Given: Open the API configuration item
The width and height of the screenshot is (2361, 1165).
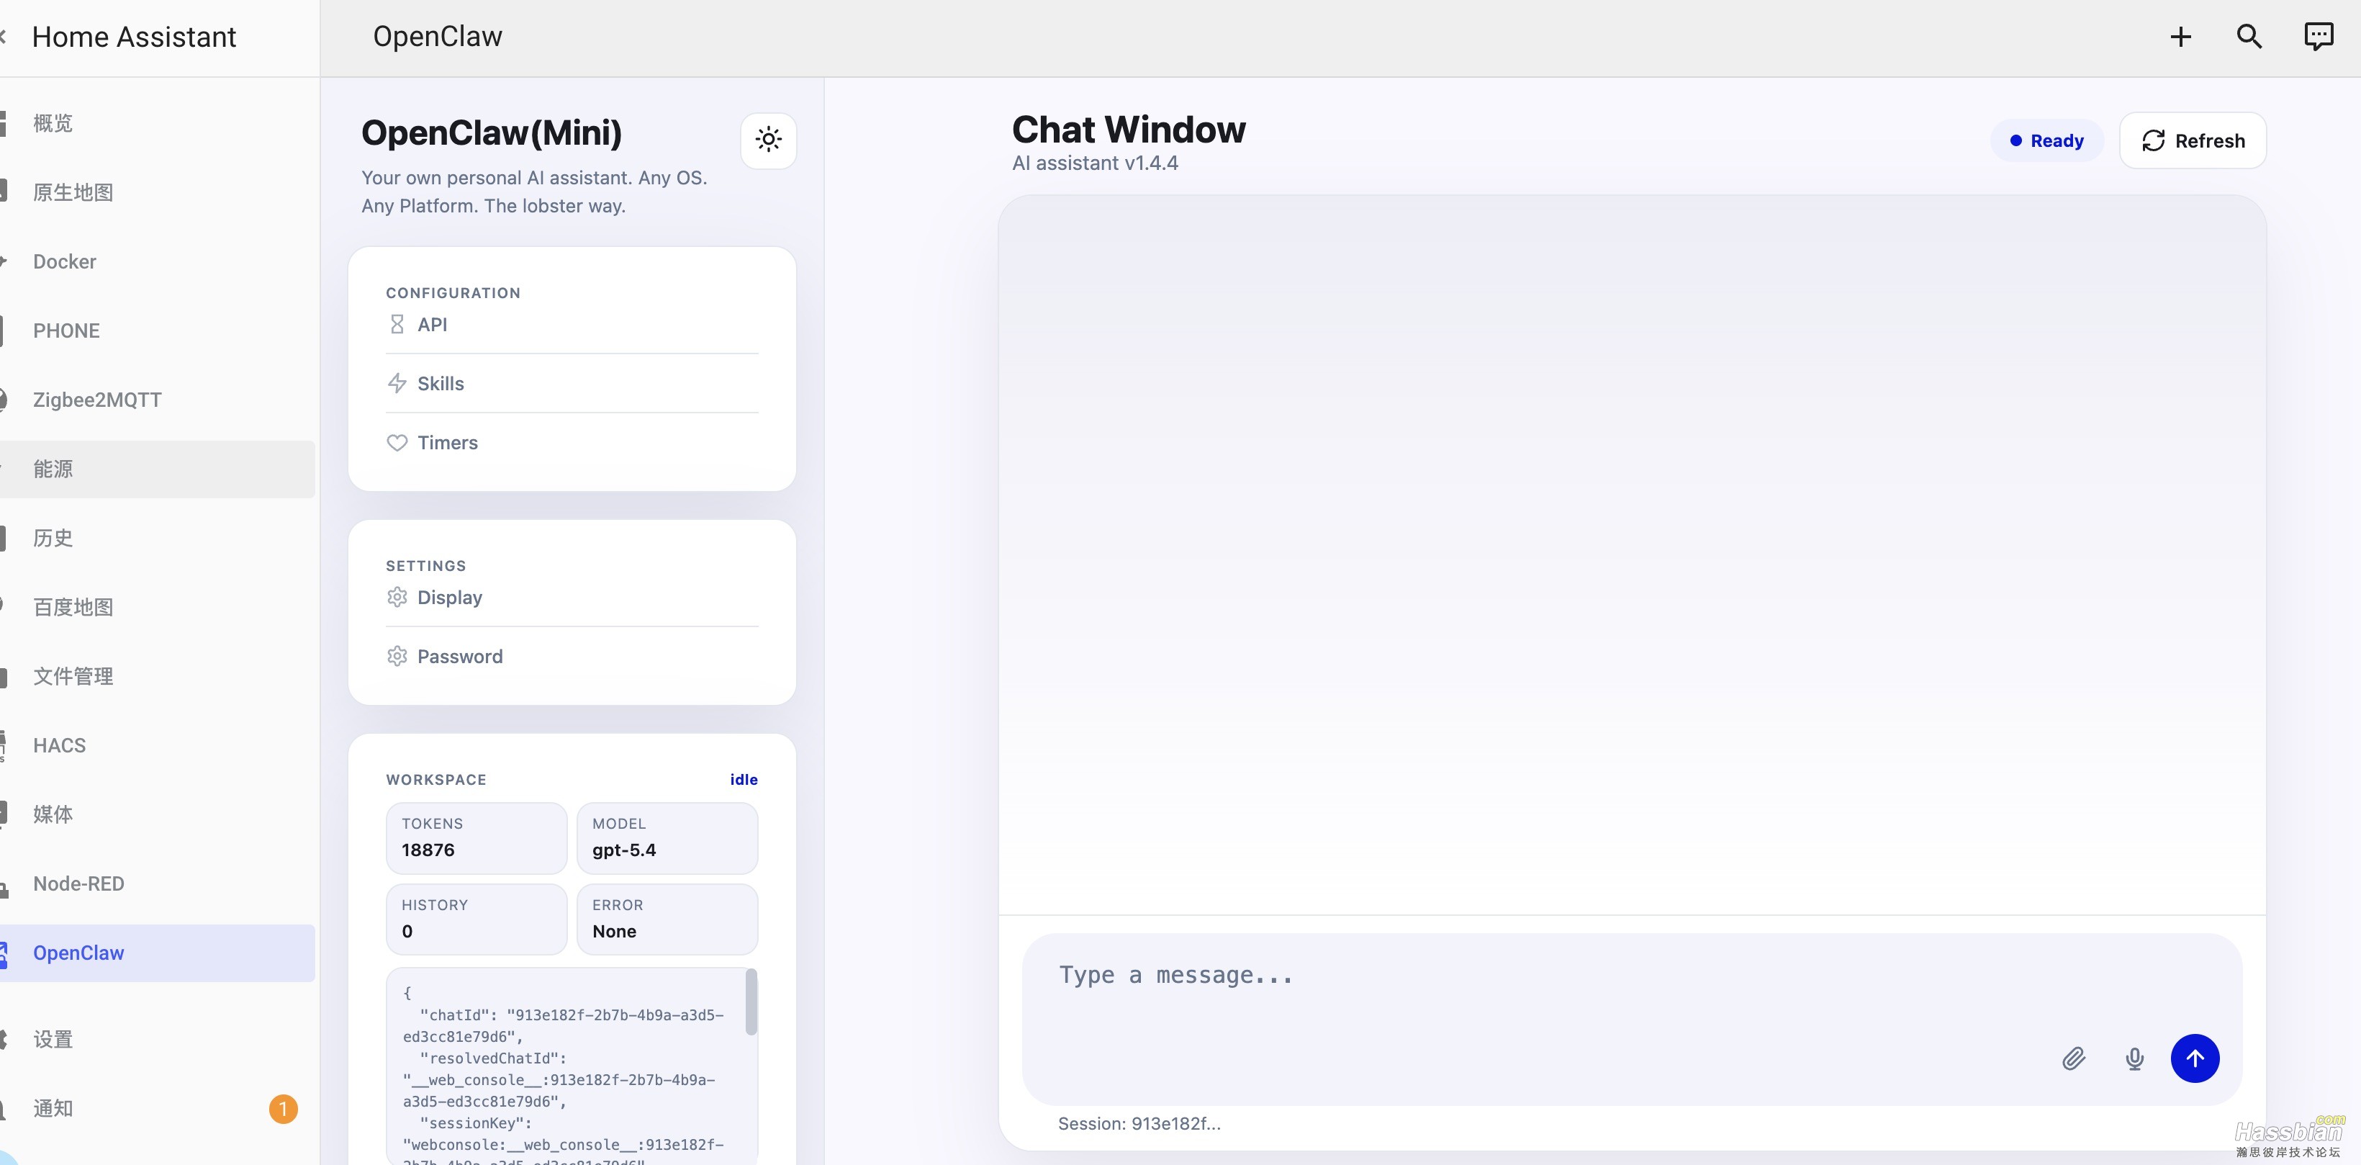Looking at the screenshot, I should [x=572, y=325].
